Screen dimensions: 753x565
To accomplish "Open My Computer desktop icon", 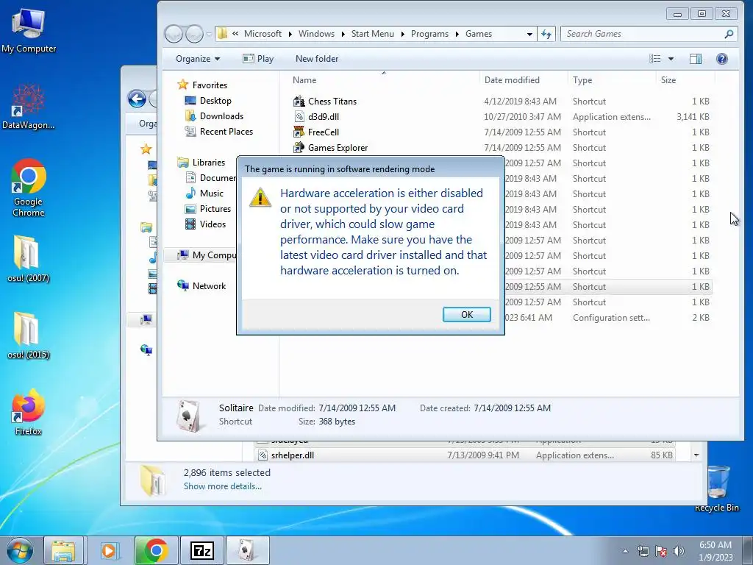I will [29, 29].
